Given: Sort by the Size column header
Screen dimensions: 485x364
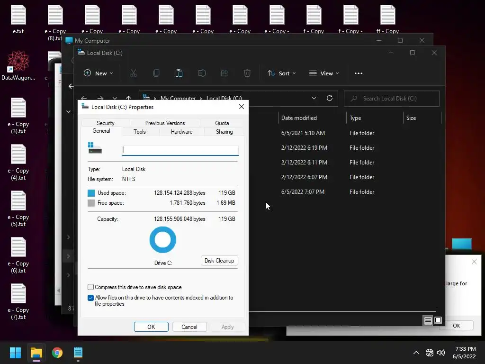Looking at the screenshot, I should 422,118.
